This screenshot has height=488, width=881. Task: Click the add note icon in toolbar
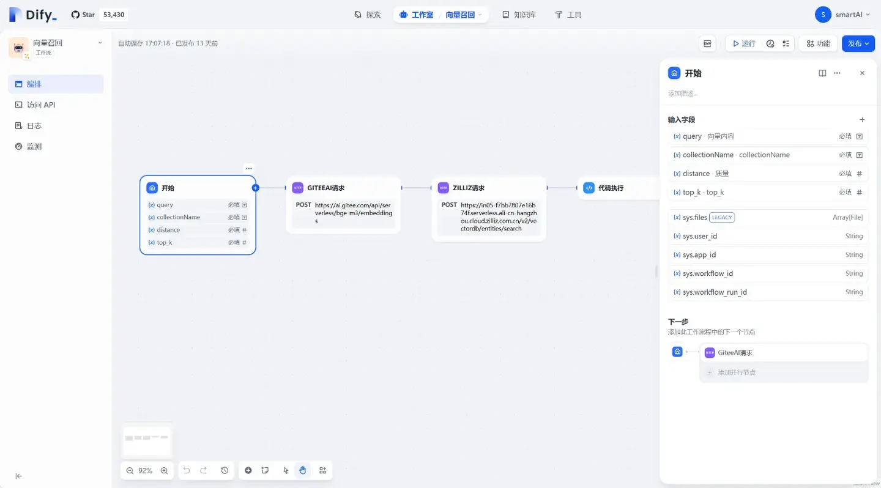point(265,470)
